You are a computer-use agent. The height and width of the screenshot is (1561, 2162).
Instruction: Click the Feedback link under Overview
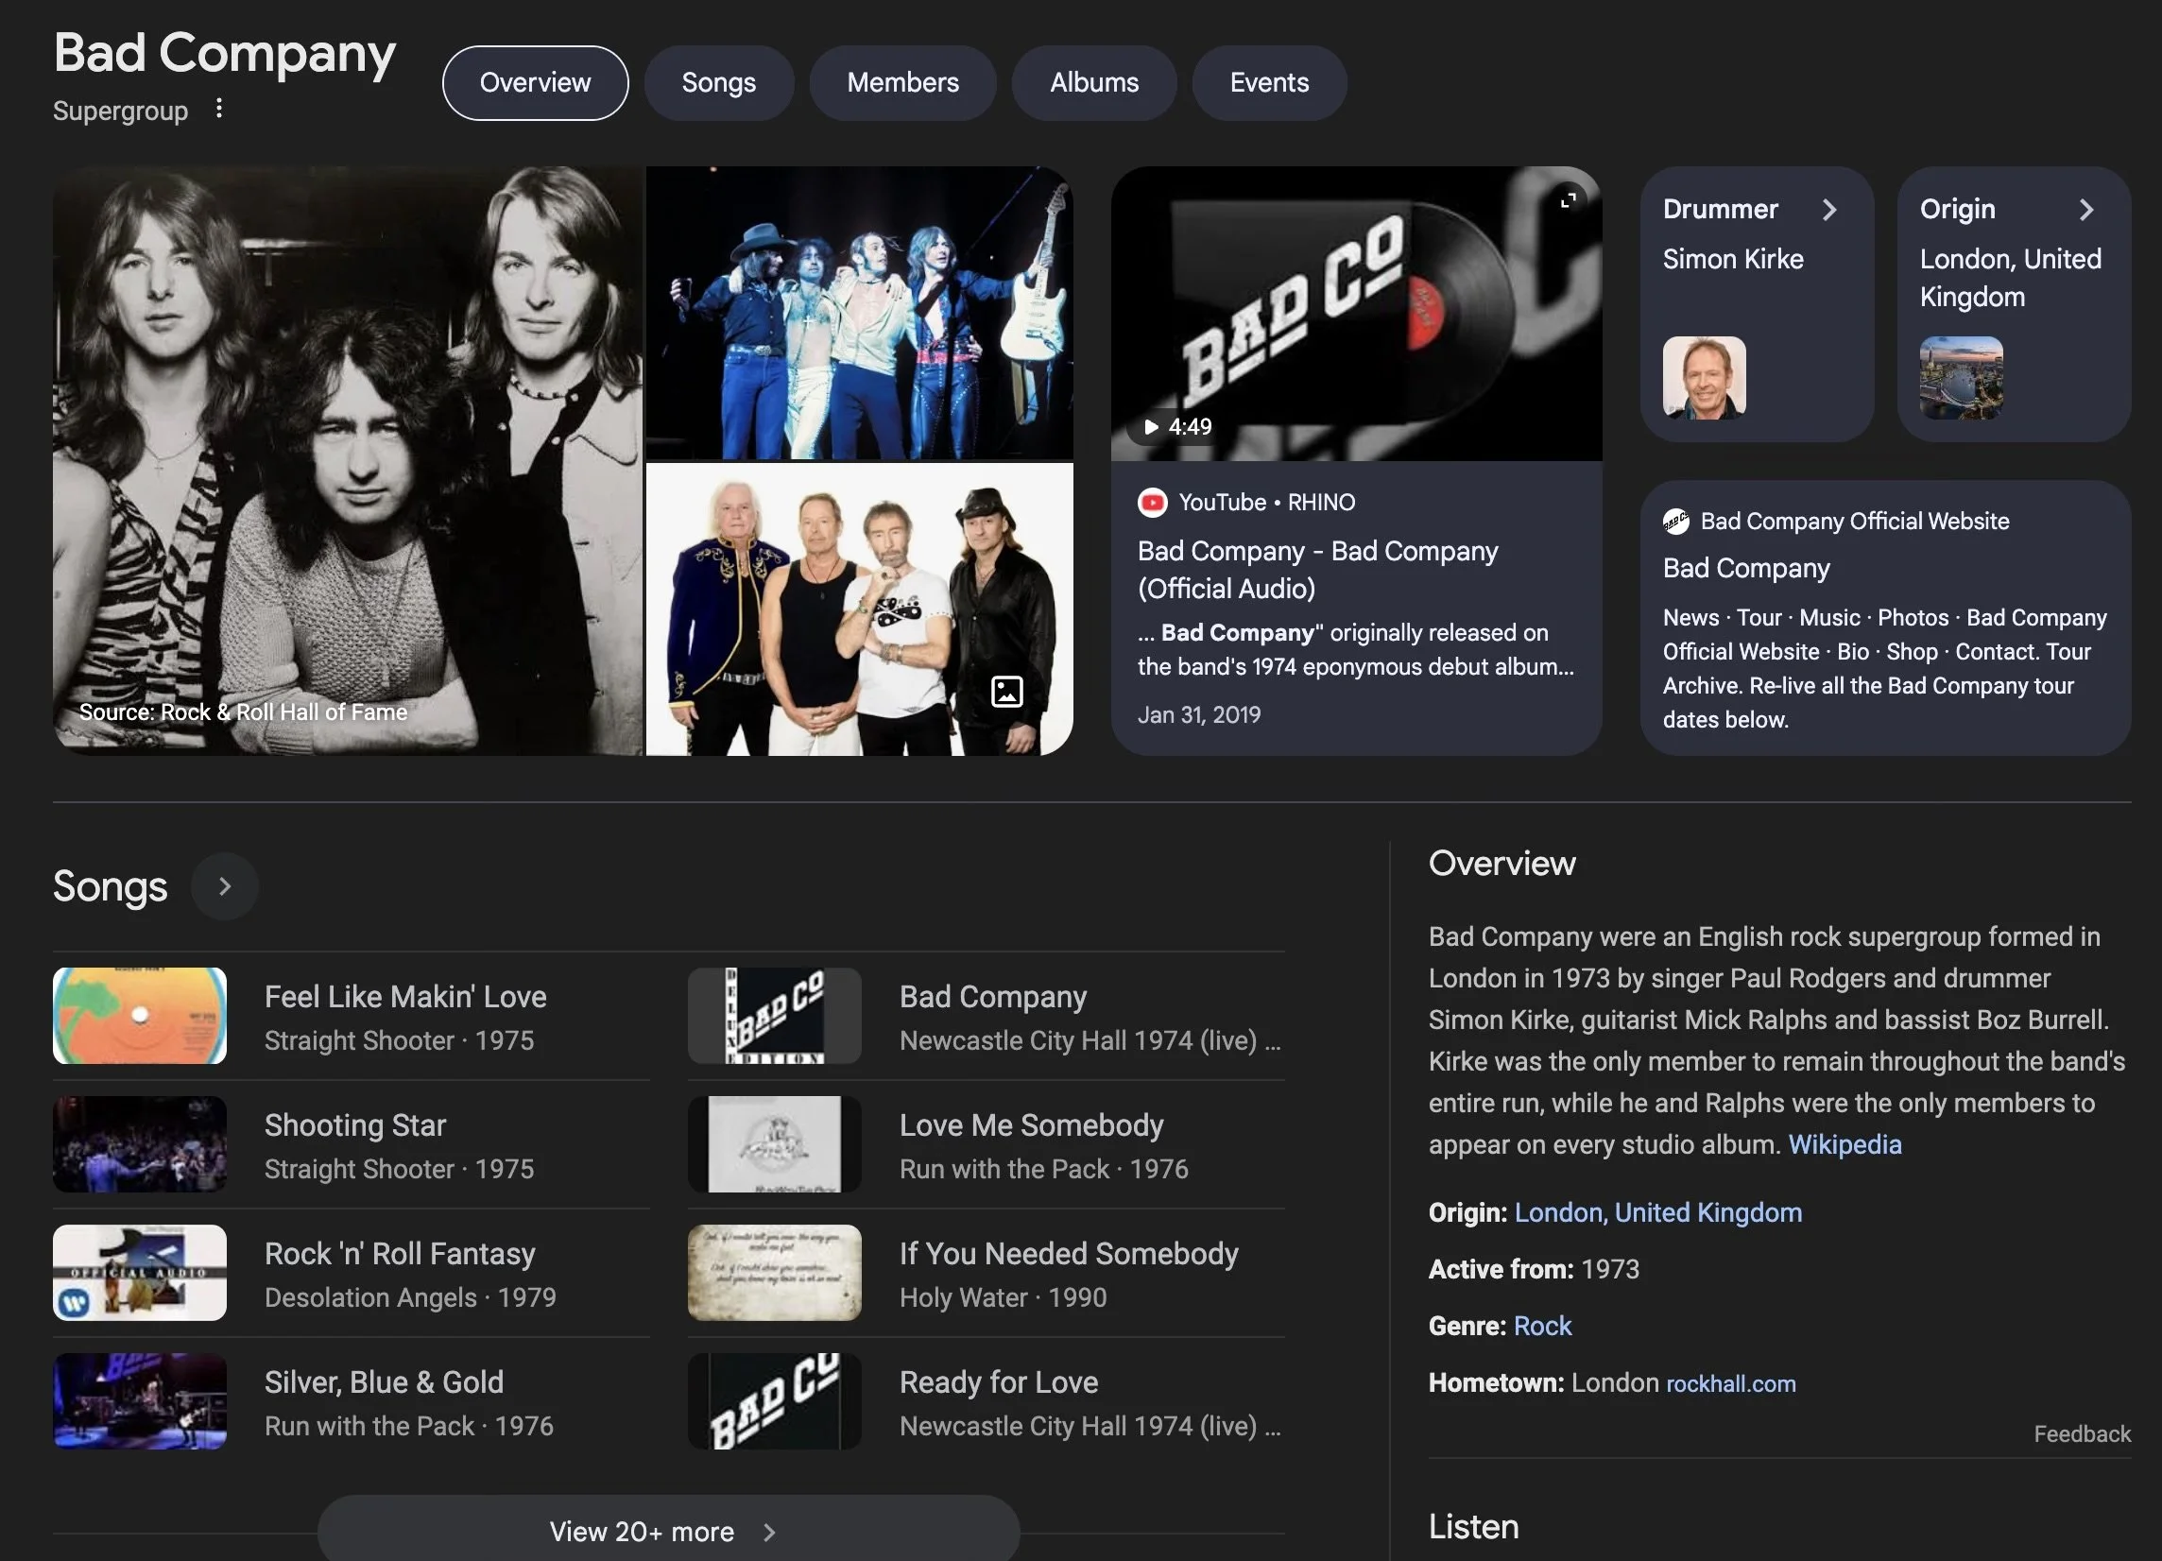tap(2081, 1433)
